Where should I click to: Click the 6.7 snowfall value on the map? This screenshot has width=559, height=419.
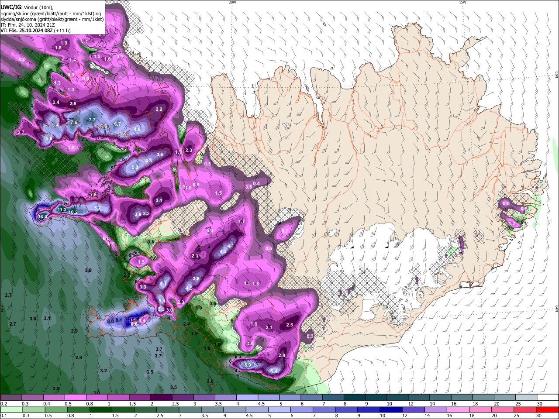[x=117, y=124]
